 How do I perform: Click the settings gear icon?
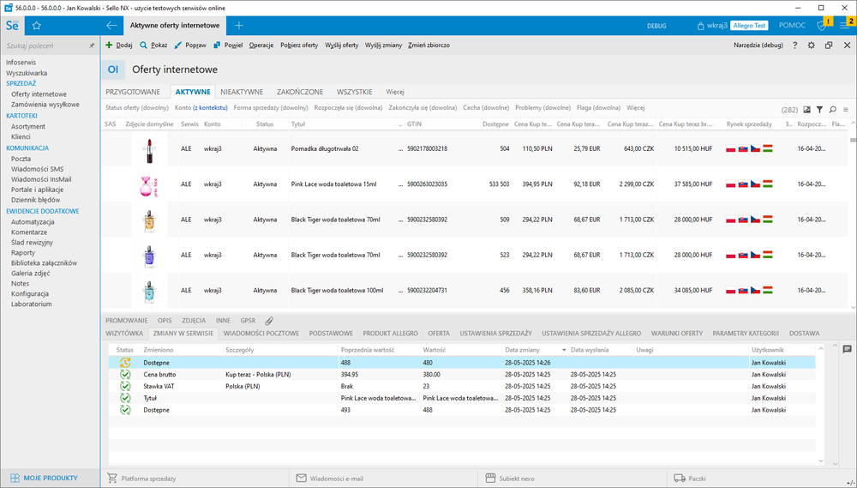812,45
